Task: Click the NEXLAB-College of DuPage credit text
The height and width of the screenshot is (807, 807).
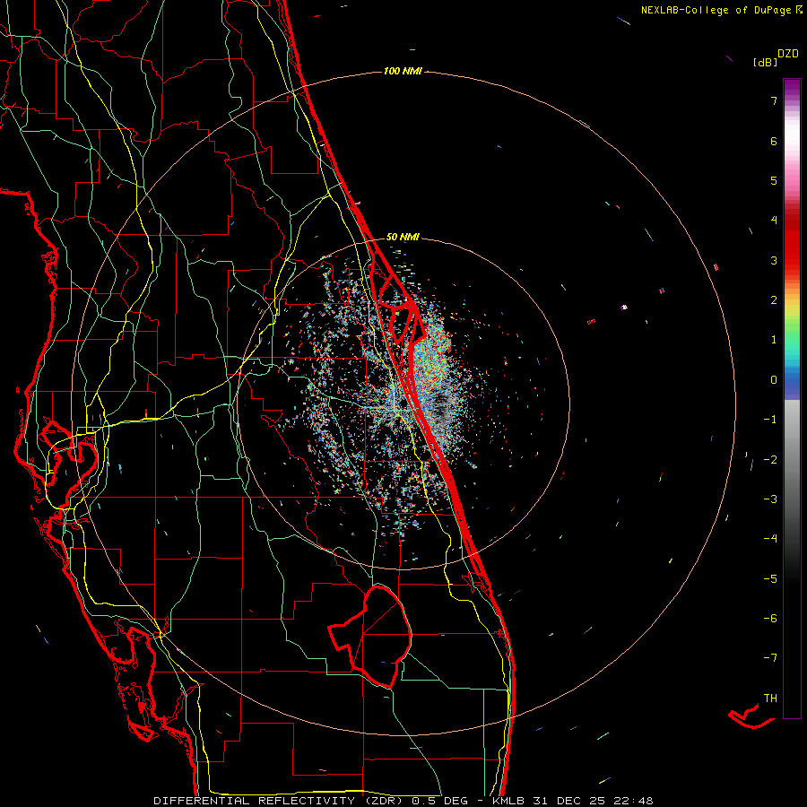Action: coord(716,10)
